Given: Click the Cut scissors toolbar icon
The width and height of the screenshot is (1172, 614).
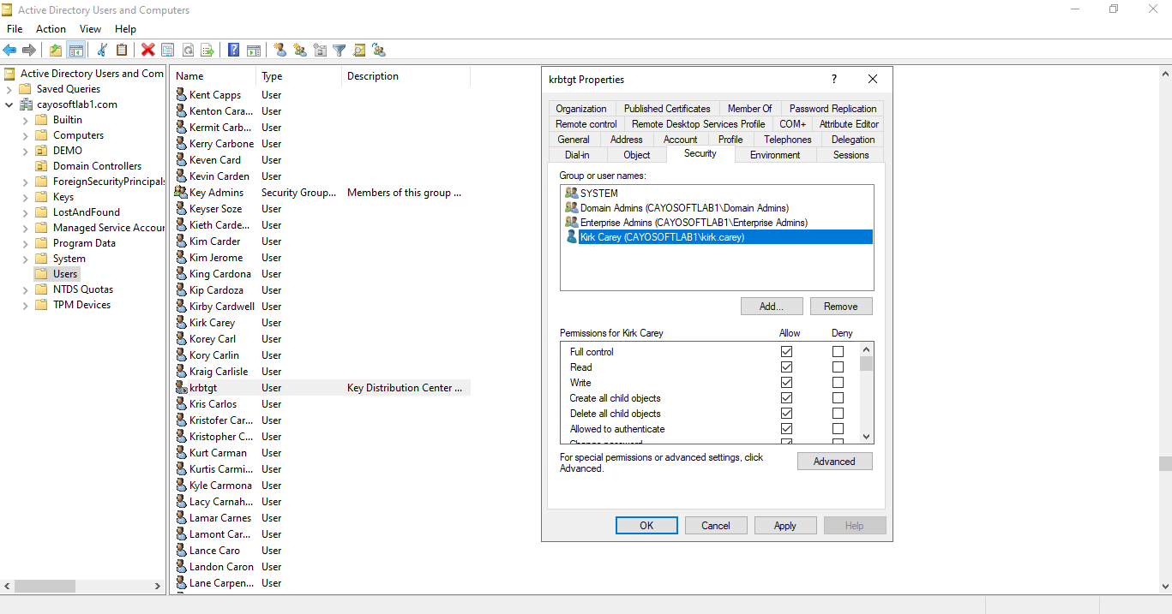Looking at the screenshot, I should (x=102, y=51).
